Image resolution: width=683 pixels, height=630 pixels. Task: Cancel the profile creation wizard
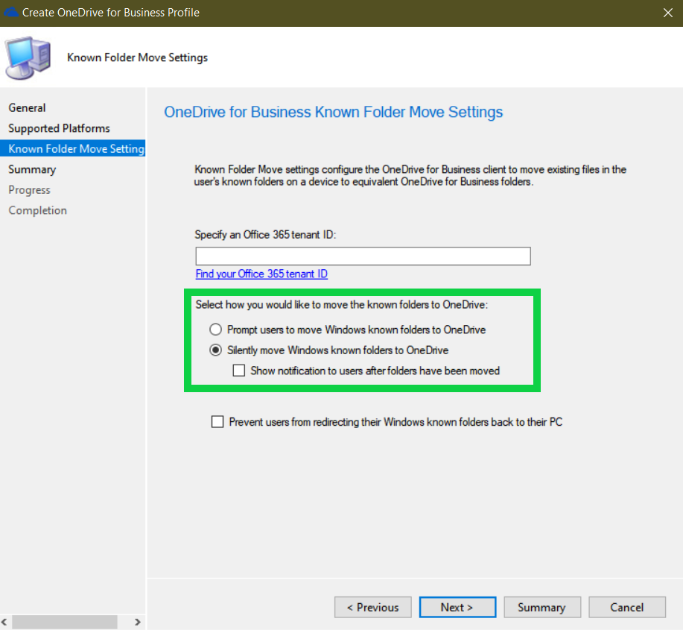627,608
